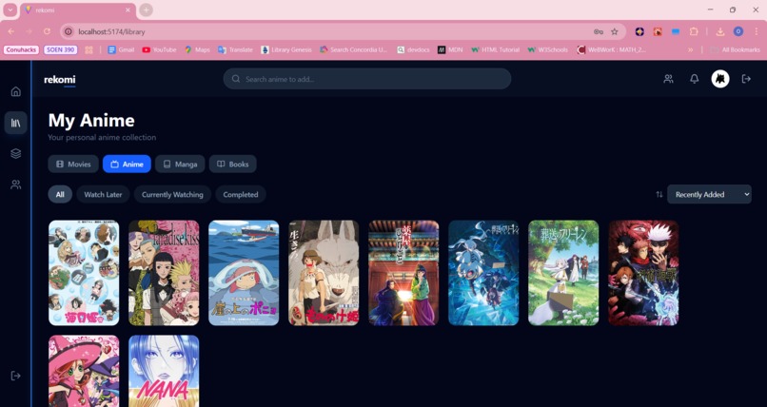Screen dimensions: 767x407
Task: Click the browser Forward arrow
Action: [29, 31]
